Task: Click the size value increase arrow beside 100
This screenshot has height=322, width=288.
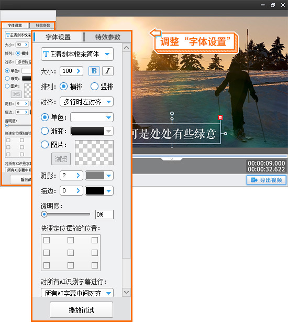Action: tap(78, 71)
